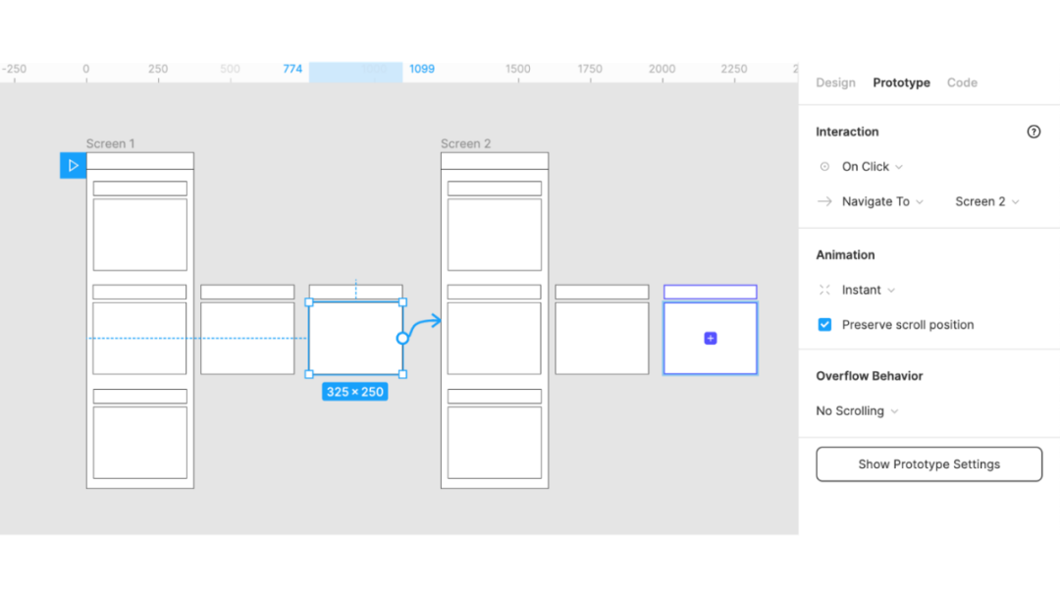This screenshot has height=596, width=1060.
Task: Click the 325 × 250 size badge
Action: click(355, 392)
